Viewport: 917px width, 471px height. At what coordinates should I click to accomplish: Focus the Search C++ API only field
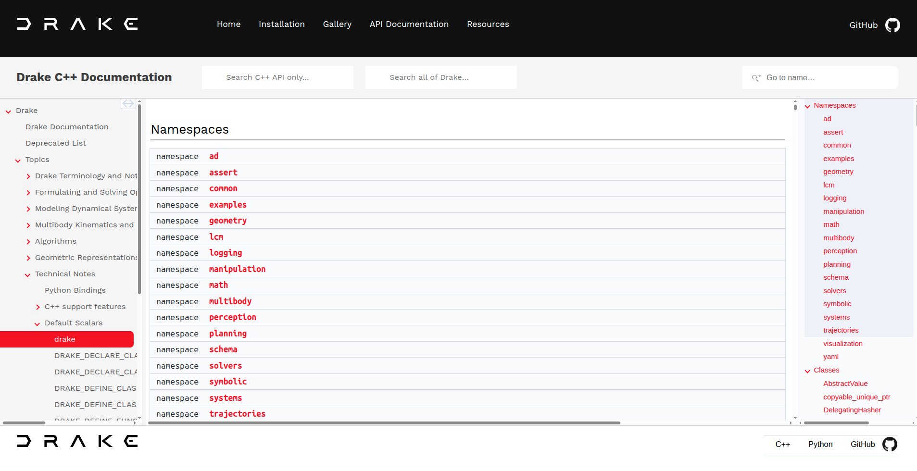click(x=277, y=77)
